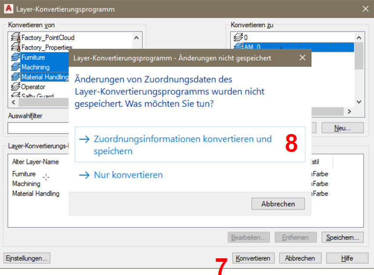
Task: Close the Änderungen nicht gespeichert dialog
Action: 302,58
